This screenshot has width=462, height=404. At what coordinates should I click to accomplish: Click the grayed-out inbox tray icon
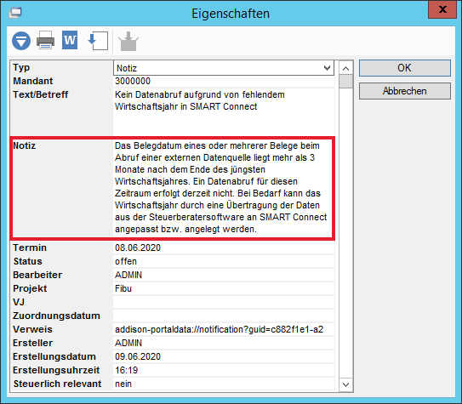click(128, 41)
